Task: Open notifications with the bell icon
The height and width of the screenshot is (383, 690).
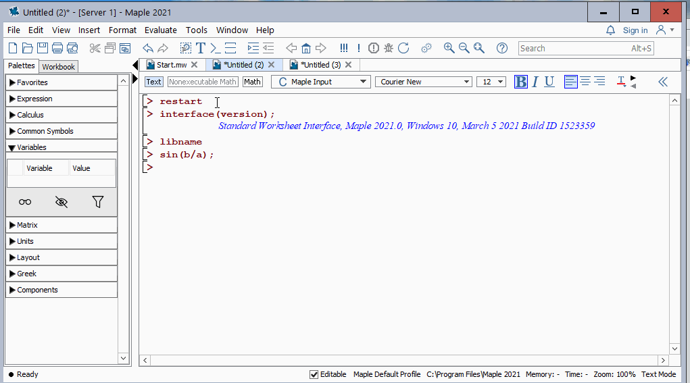Action: [x=610, y=30]
